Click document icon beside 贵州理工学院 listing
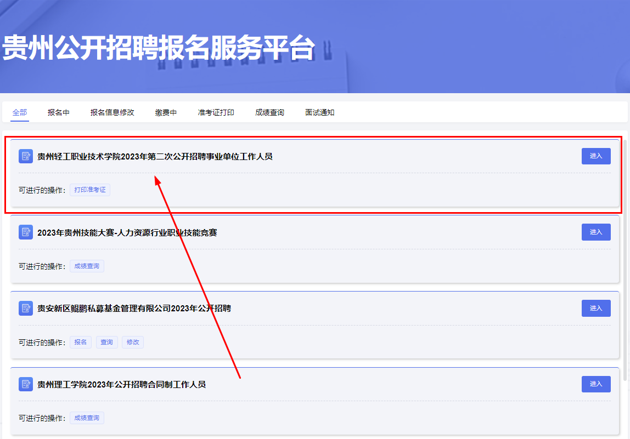630x439 pixels. point(26,384)
